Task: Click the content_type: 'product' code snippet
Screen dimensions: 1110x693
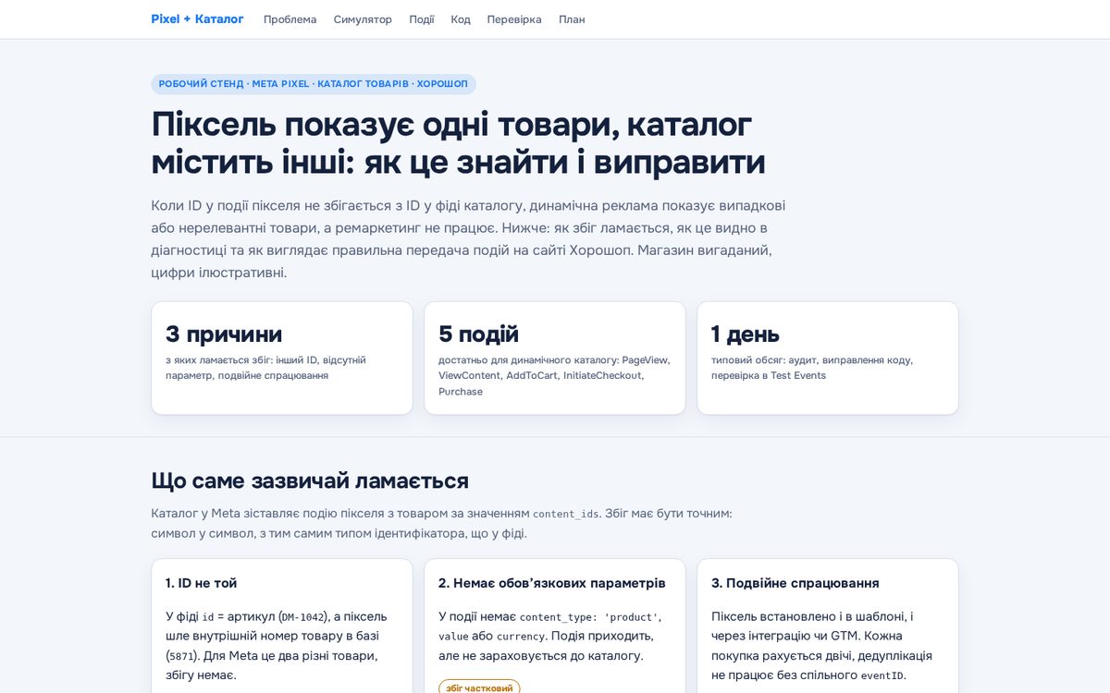Action: (x=589, y=617)
